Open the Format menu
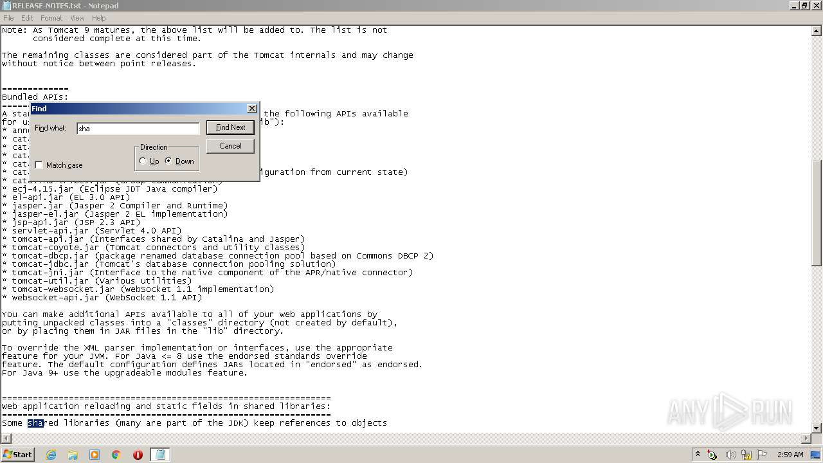 (x=51, y=18)
